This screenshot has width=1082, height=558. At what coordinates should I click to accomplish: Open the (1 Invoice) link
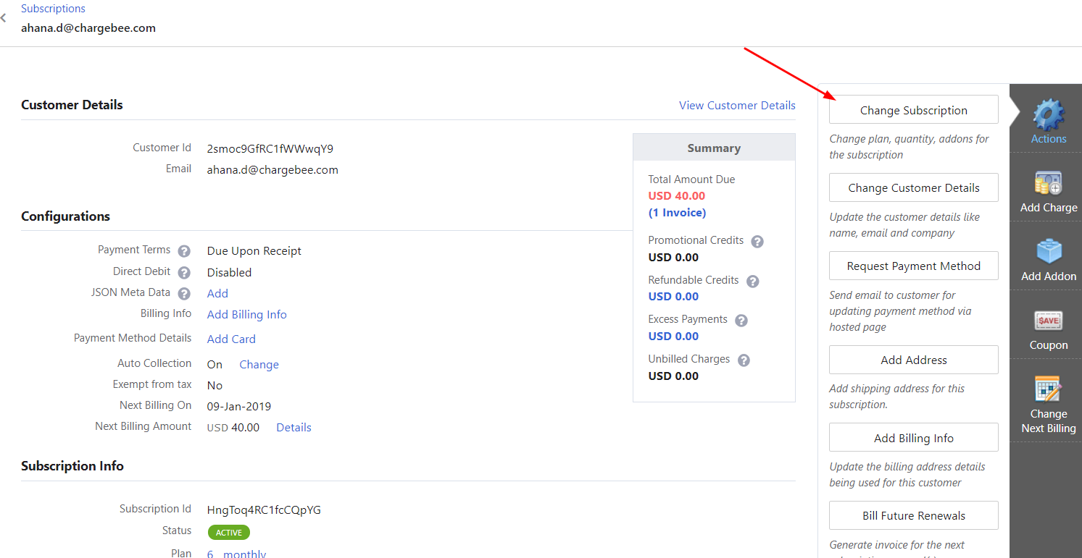click(677, 213)
